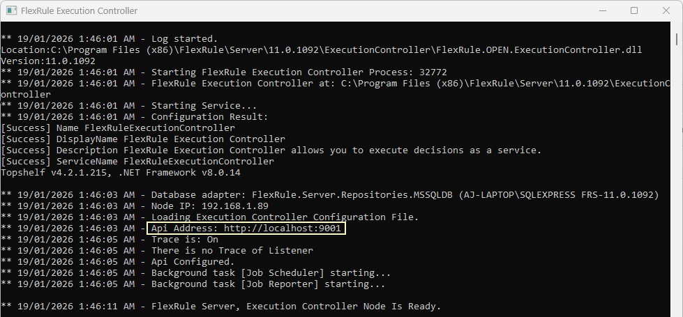
Task: Click the 'Log started.' line
Action: (x=109, y=39)
